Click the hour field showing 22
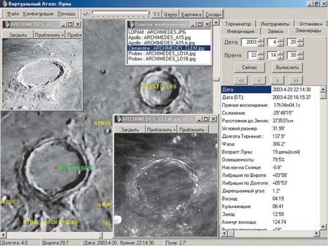The height and width of the screenshot is (246, 328). click(253, 55)
